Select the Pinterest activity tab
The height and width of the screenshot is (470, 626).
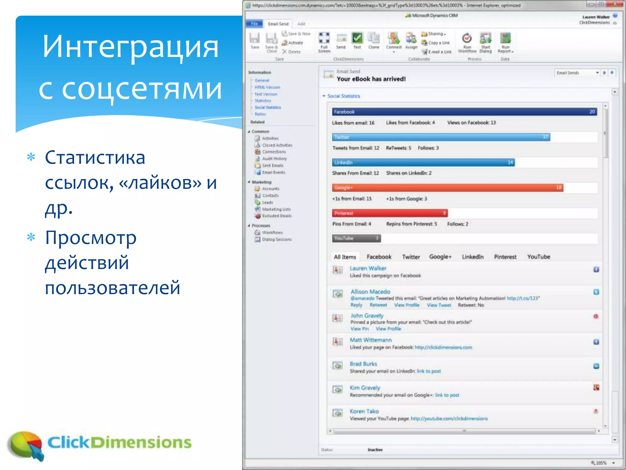[505, 257]
